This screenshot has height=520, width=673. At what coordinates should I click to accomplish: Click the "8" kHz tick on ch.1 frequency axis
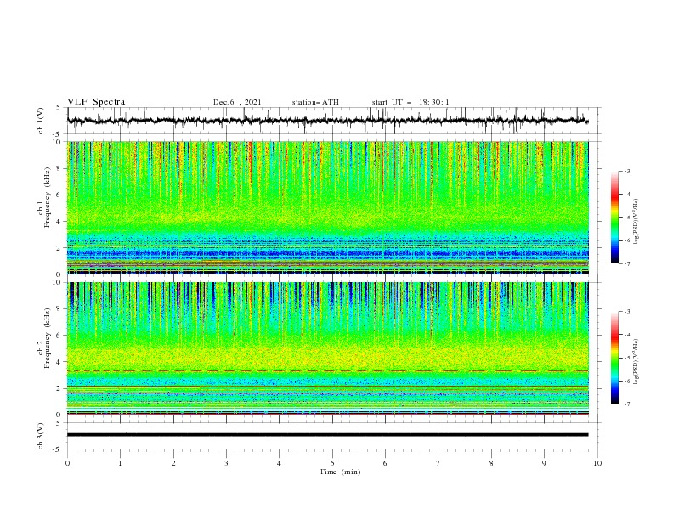(x=59, y=168)
